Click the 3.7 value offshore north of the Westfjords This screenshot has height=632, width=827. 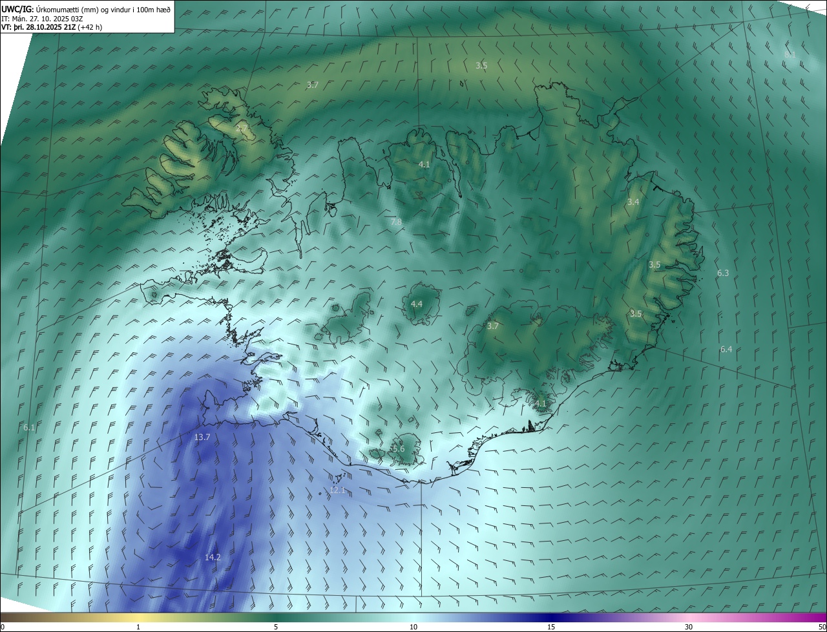pyautogui.click(x=312, y=85)
